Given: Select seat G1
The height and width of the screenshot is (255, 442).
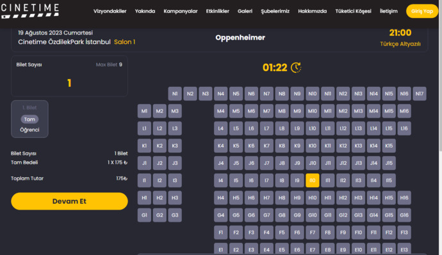Looking at the screenshot, I should pos(144,215).
